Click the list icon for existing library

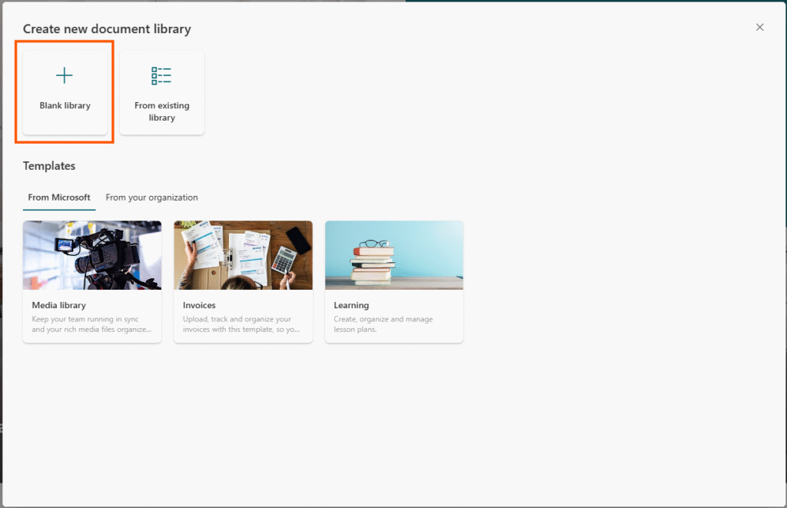161,76
